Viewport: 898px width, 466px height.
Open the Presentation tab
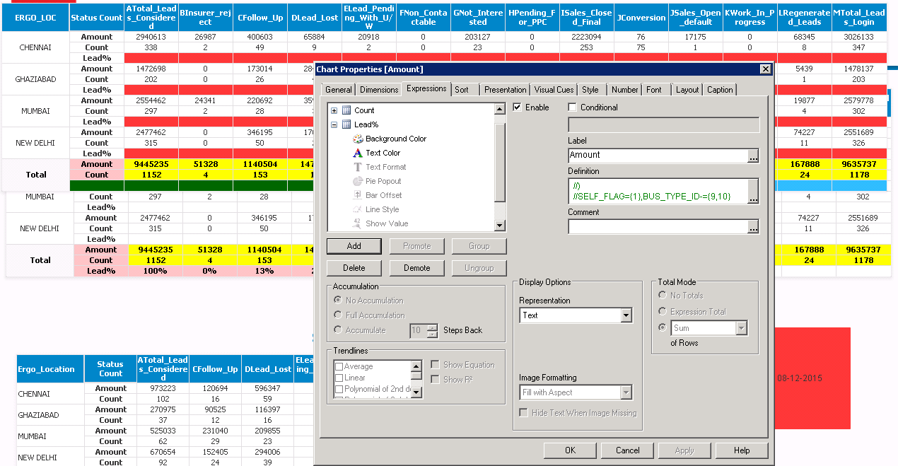coord(506,90)
